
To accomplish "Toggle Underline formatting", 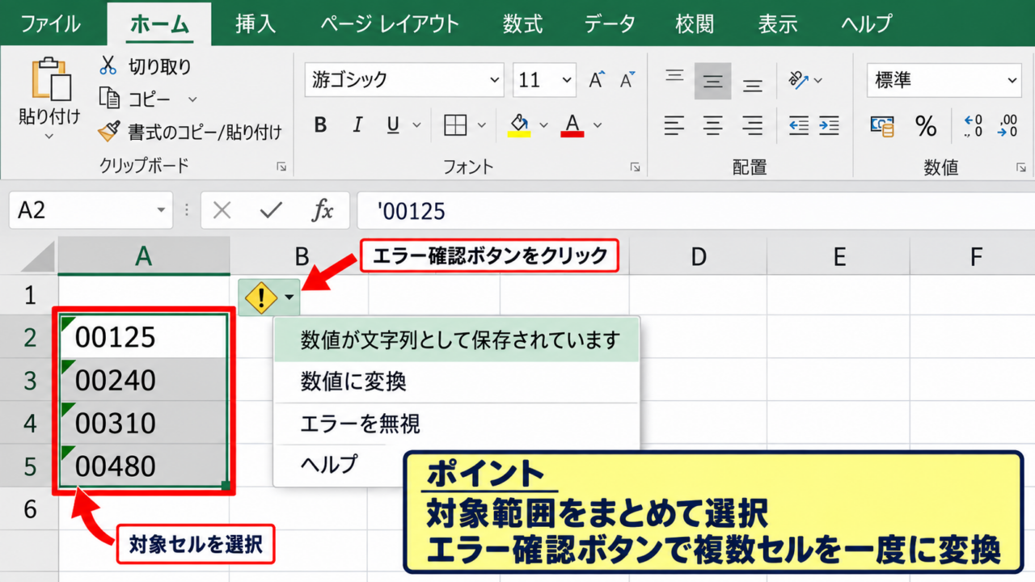I will click(393, 125).
